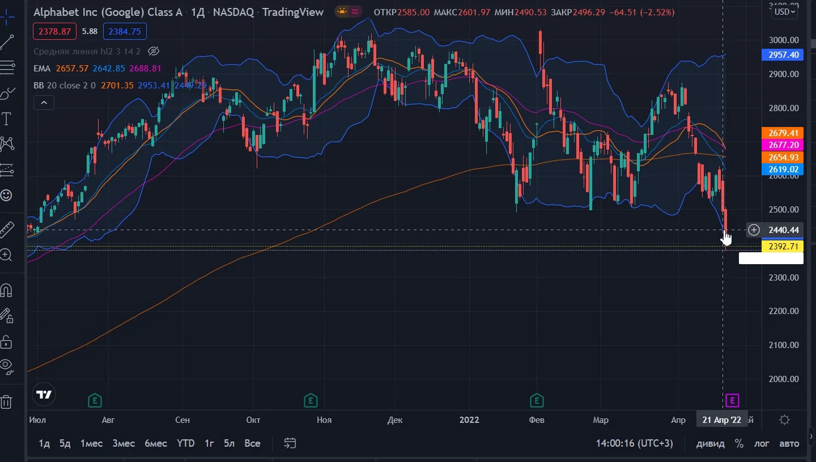This screenshot has height=462, width=816.
Task: Open the forecast and measurement tools
Action: click(7, 169)
